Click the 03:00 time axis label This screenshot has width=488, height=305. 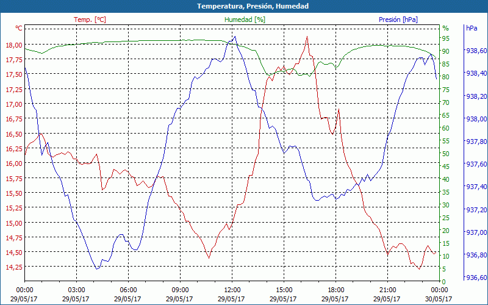coord(76,290)
